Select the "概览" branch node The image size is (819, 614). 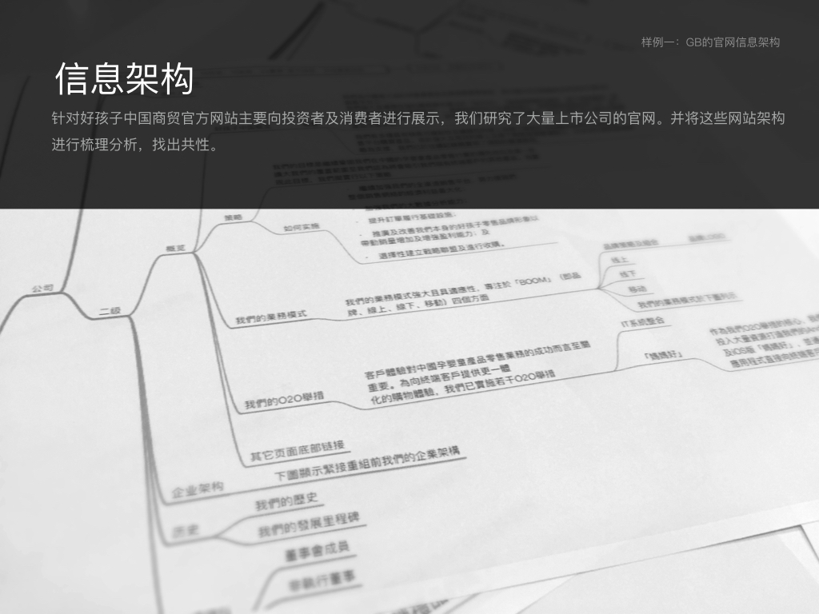(175, 248)
